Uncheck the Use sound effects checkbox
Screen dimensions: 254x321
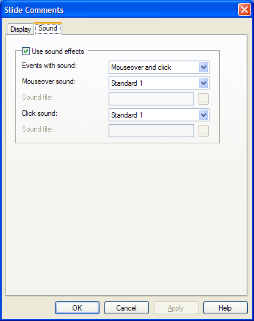pyautogui.click(x=26, y=51)
